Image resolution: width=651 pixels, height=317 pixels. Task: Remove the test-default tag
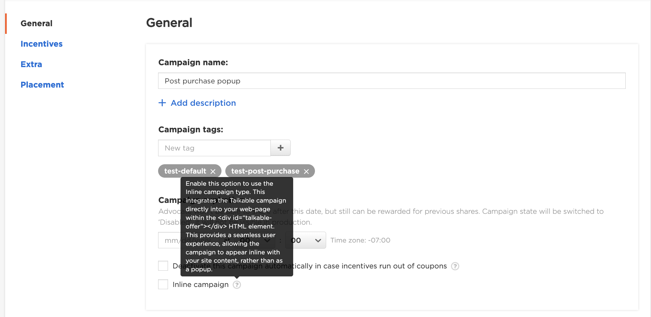213,172
